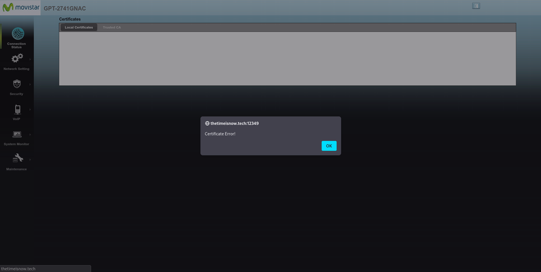Select the Network Setting label
This screenshot has height=272, width=541.
[16, 69]
